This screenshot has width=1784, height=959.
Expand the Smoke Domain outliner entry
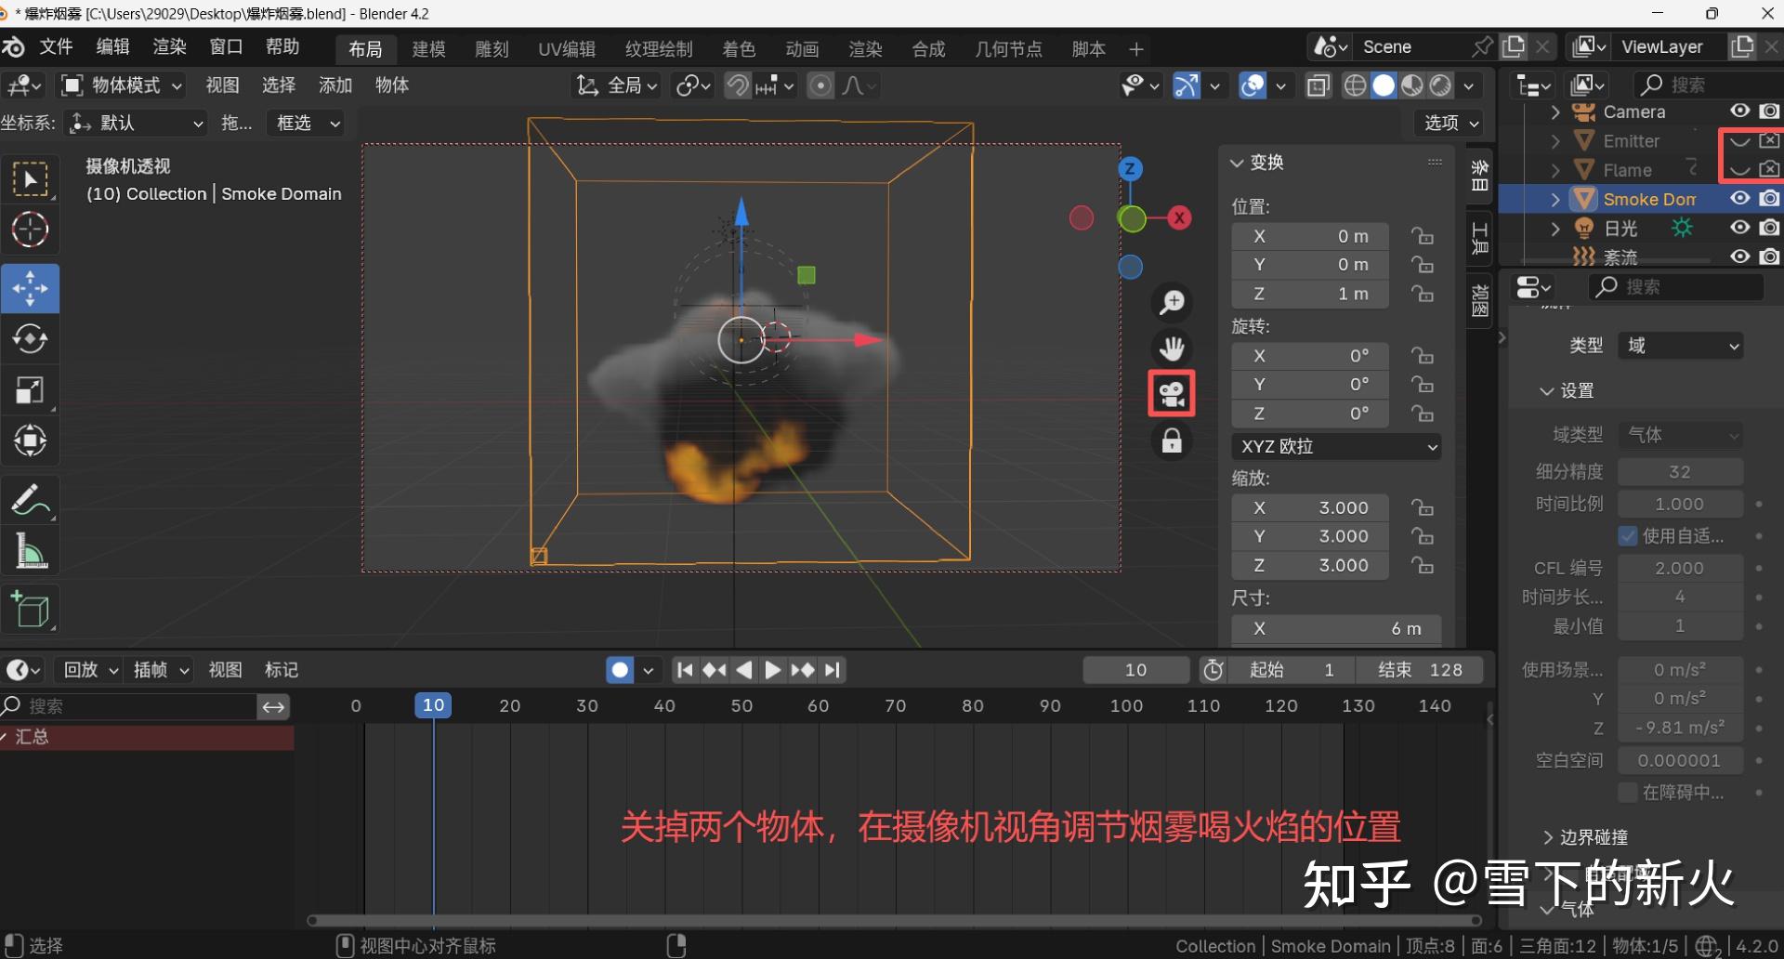pyautogui.click(x=1554, y=199)
